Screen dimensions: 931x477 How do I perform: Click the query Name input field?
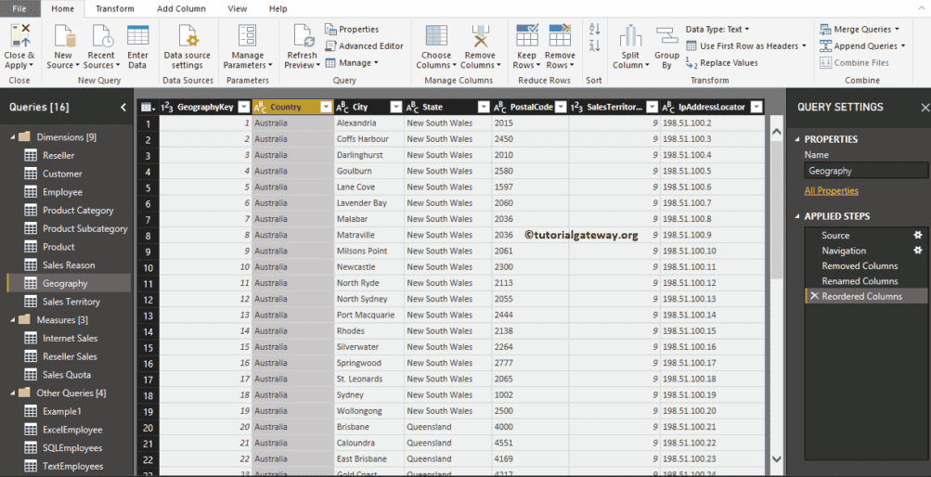point(865,171)
